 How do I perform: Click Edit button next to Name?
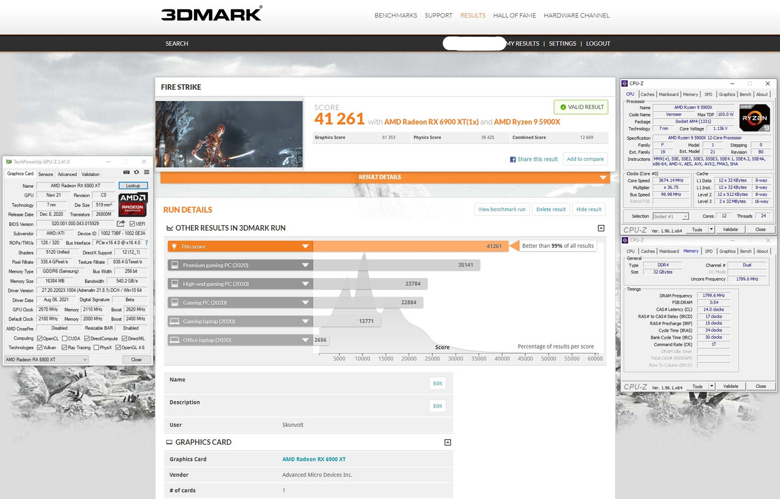437,383
